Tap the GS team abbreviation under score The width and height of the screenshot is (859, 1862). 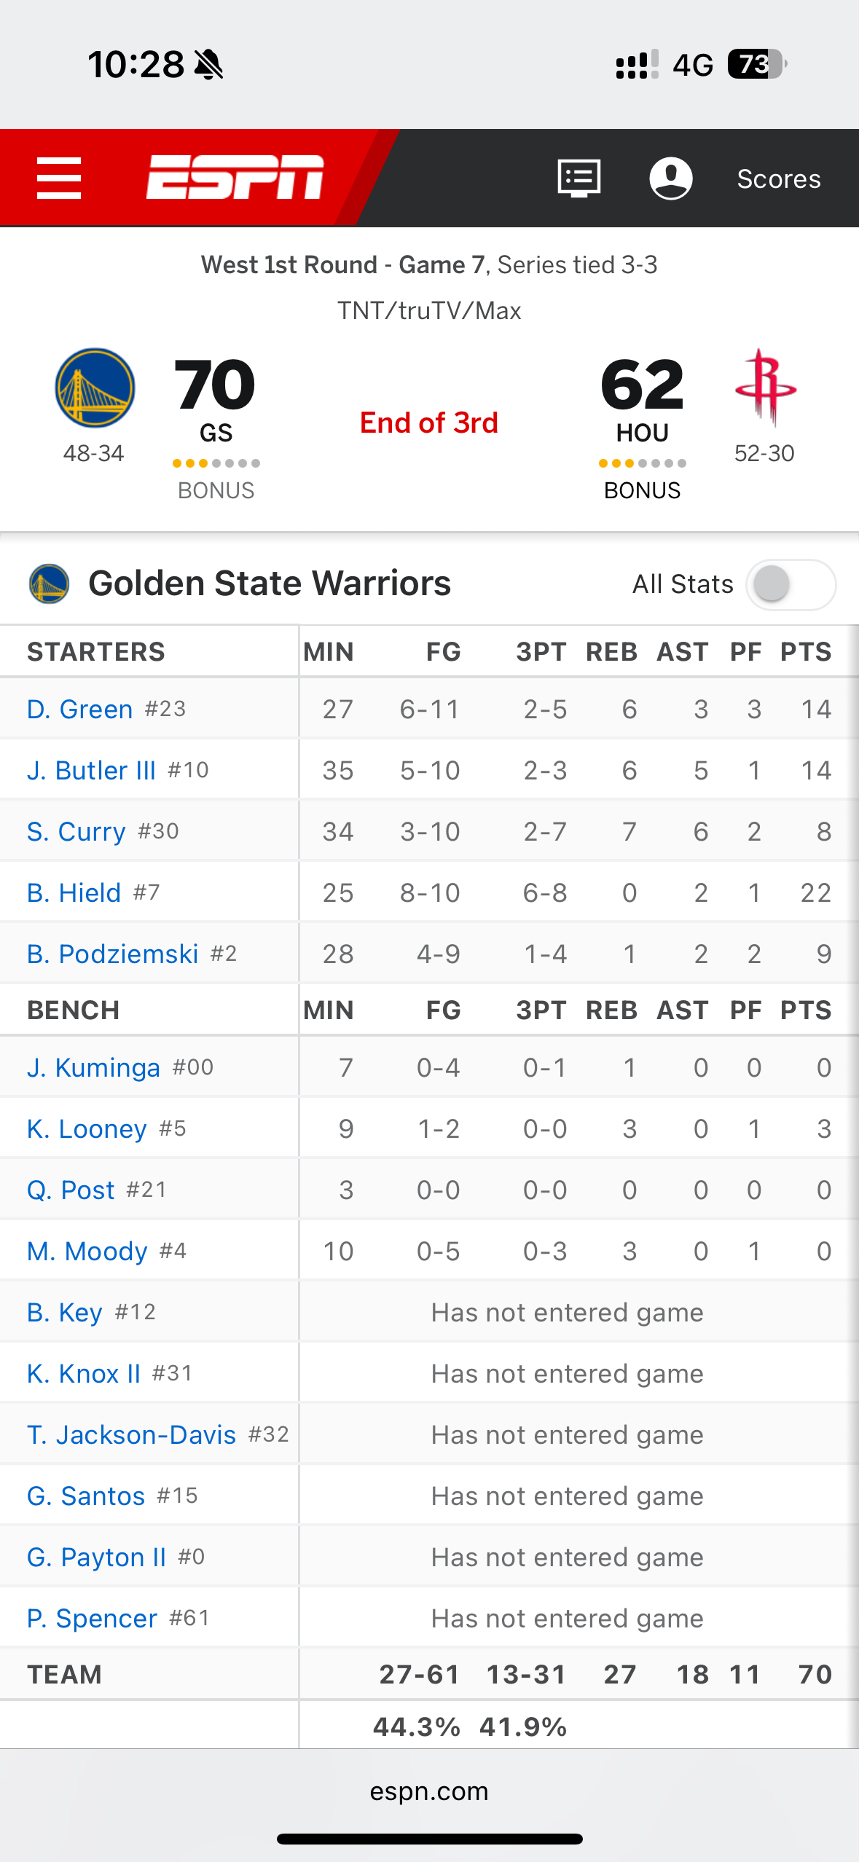click(216, 433)
